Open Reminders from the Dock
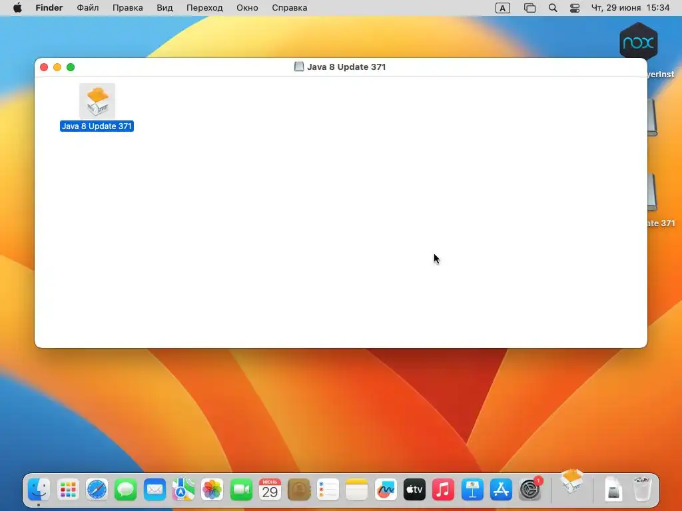Screen dimensions: 682x511 328,490
